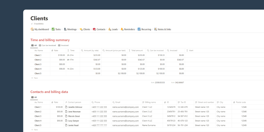
Task: Click the Notes & links notepad icon
Action: [x=156, y=29]
